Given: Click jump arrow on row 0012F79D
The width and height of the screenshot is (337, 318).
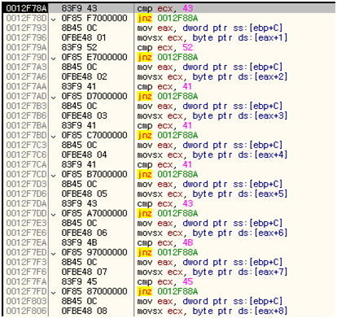Looking at the screenshot, I should (54, 58).
